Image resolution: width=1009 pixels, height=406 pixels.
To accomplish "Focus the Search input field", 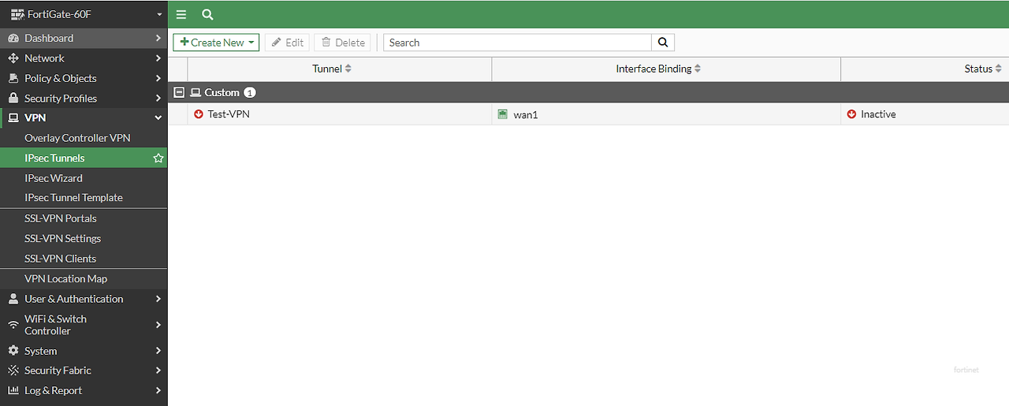I will point(517,43).
